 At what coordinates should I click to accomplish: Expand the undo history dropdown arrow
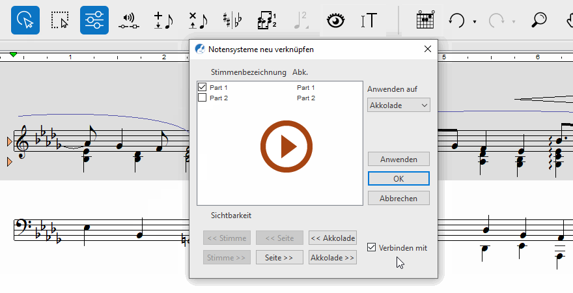[475, 21]
